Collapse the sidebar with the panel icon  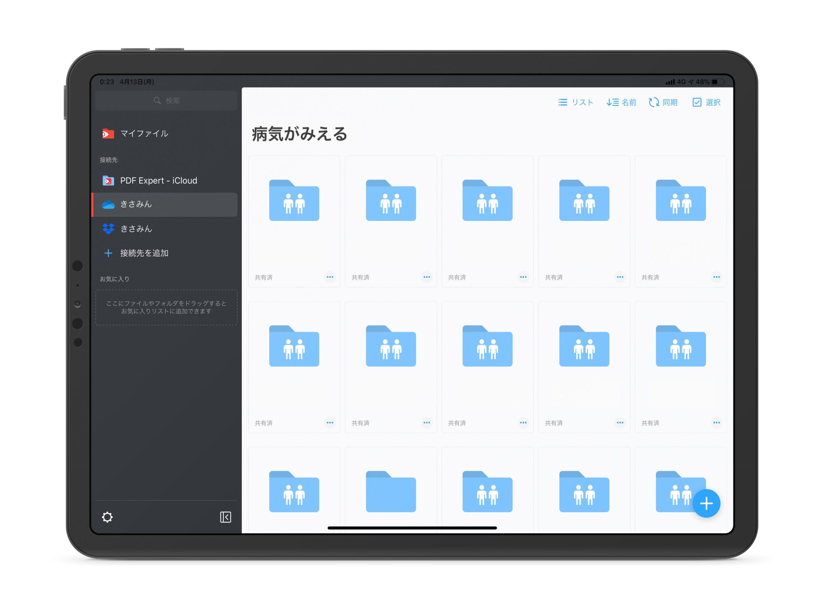(225, 517)
